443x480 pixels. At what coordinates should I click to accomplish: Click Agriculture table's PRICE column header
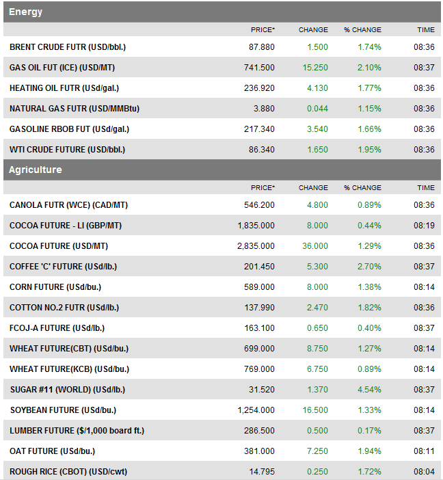point(263,187)
